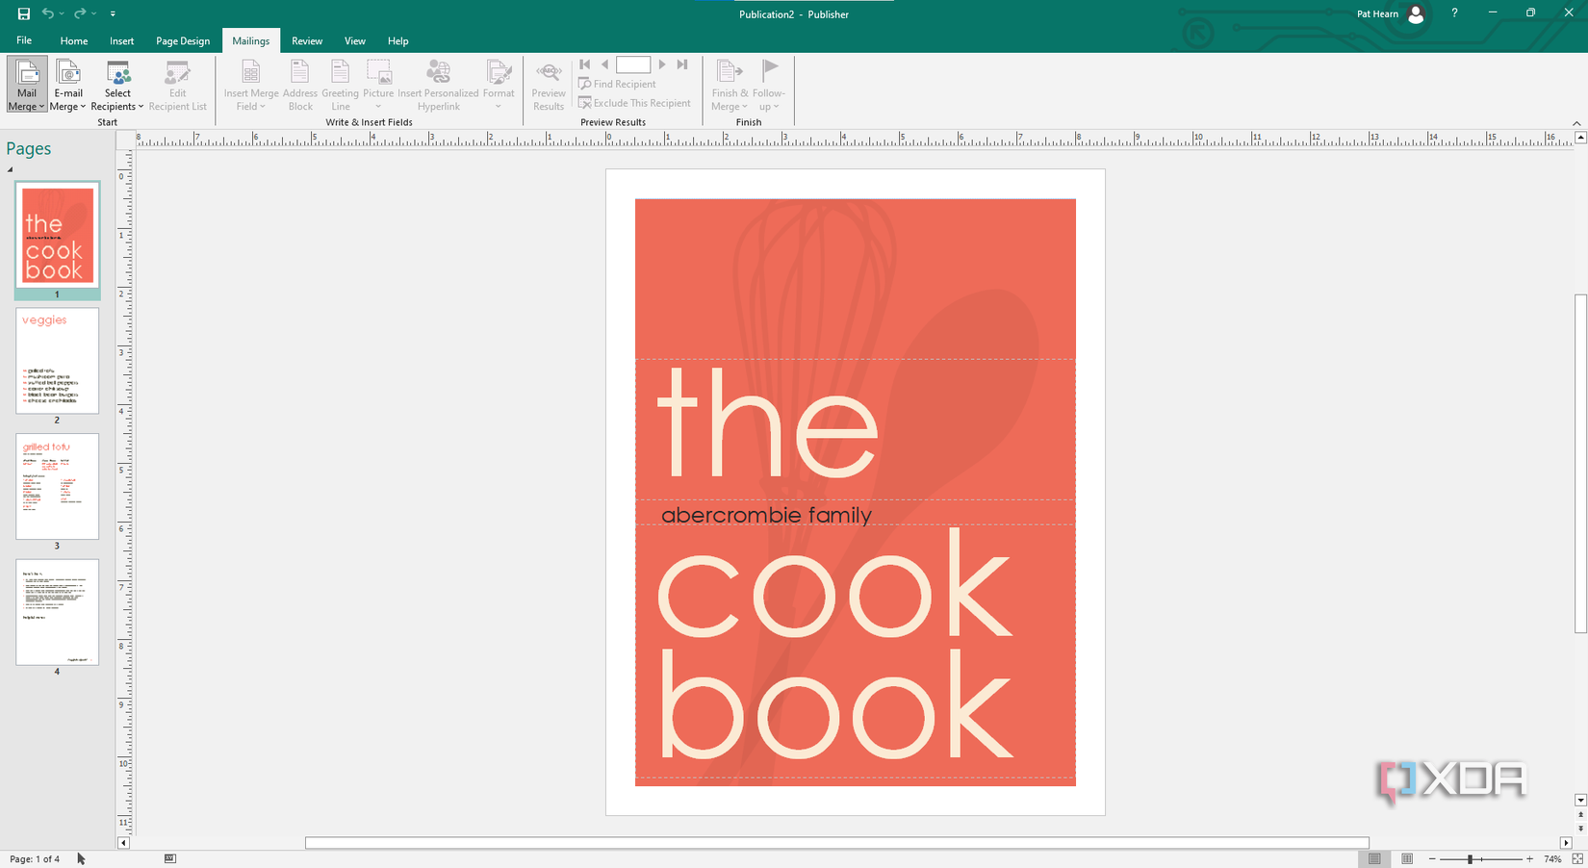The height and width of the screenshot is (868, 1588).
Task: Click the Format merge fields icon
Action: click(x=499, y=73)
